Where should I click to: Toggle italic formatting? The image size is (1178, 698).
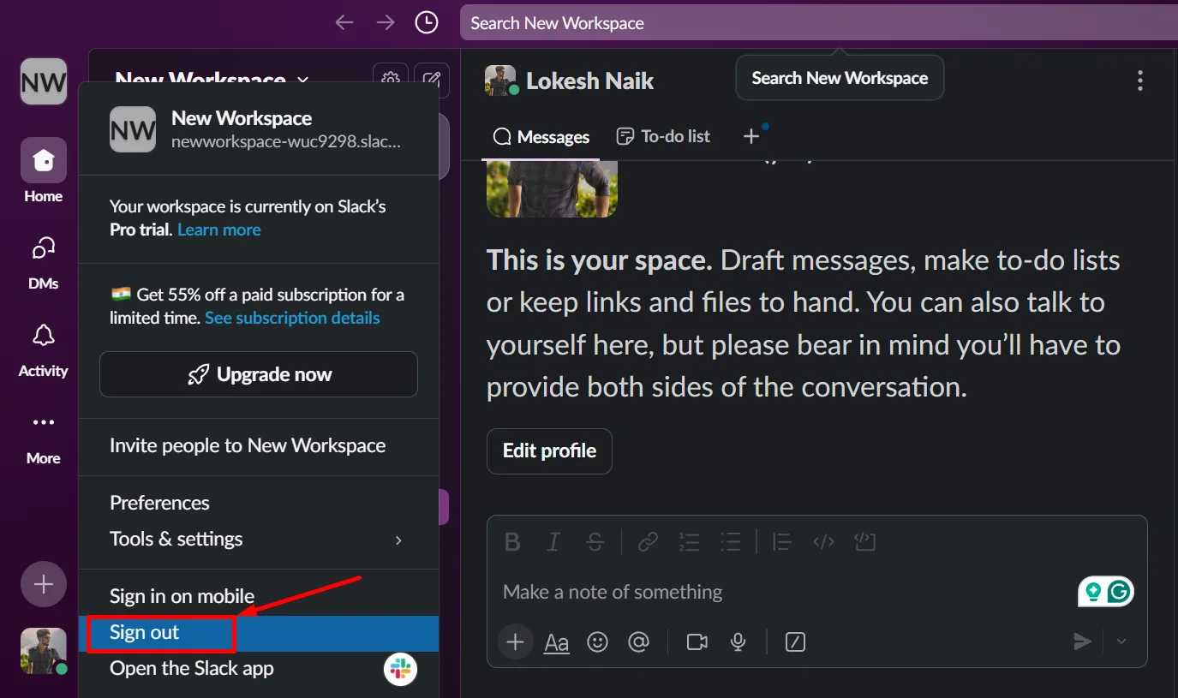[553, 542]
